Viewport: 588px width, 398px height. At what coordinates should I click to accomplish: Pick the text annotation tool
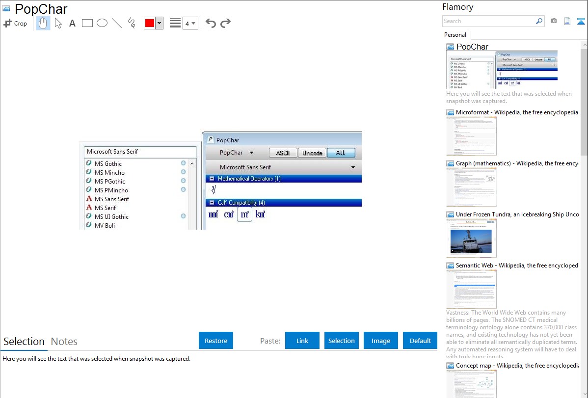coord(72,23)
